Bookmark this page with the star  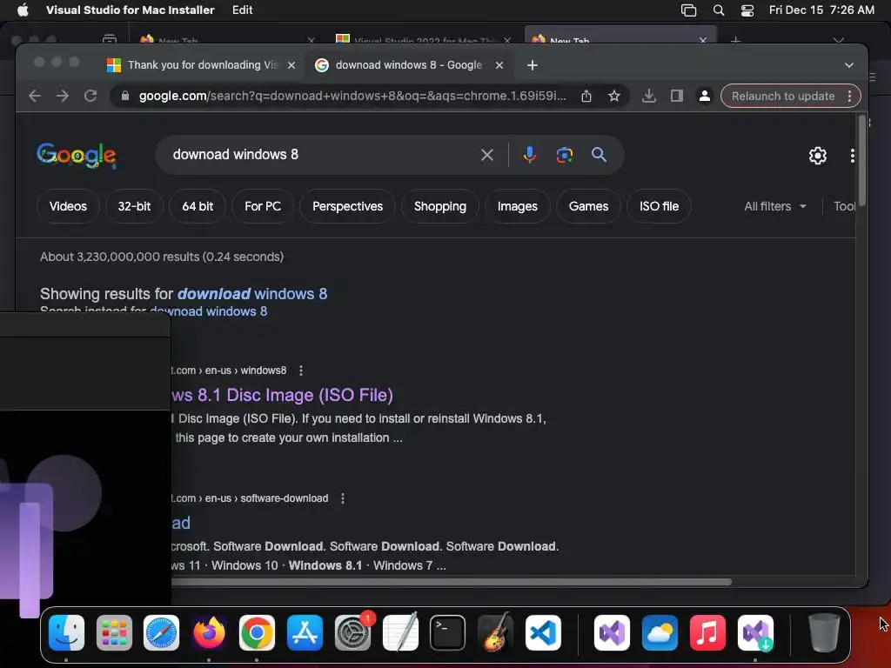614,96
